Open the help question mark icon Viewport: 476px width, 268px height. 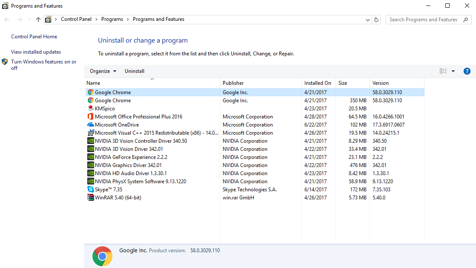coord(467,71)
